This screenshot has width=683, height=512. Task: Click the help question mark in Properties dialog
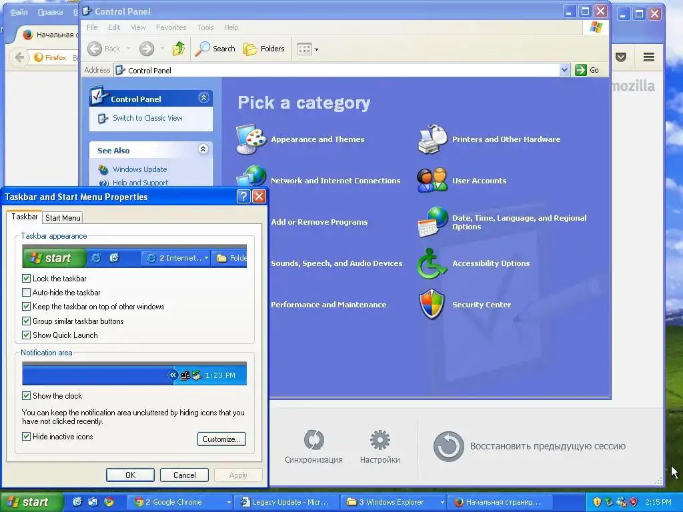(x=243, y=197)
